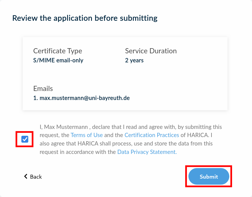Select the 2 years duration value
This screenshot has height=197, width=252.
(x=134, y=60)
